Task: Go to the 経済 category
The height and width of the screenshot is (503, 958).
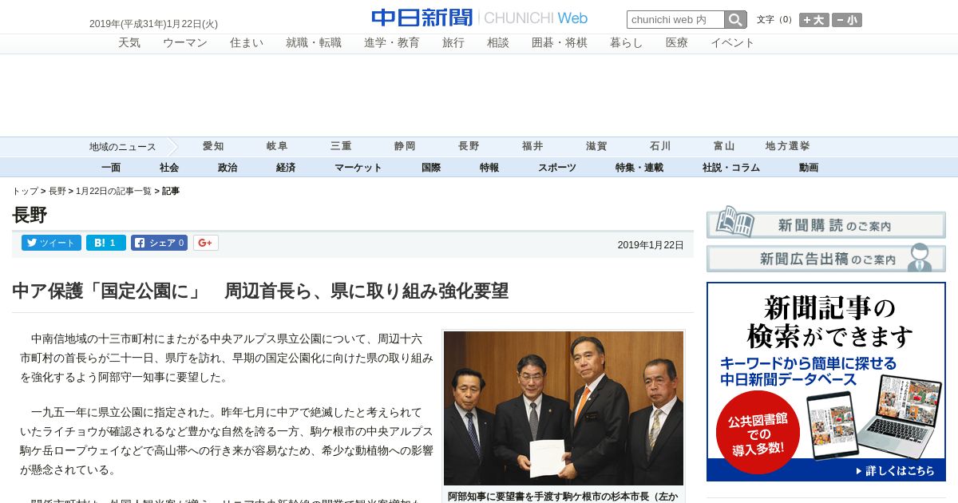Action: click(286, 168)
